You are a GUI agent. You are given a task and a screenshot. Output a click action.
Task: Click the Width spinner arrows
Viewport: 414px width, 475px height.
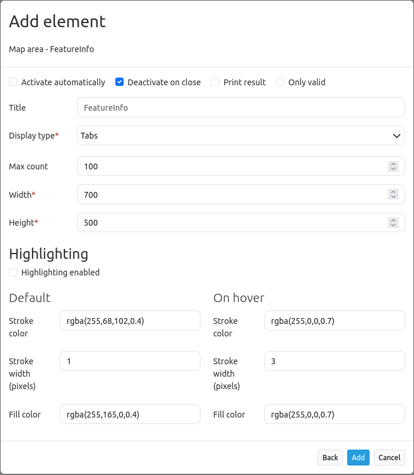click(393, 194)
